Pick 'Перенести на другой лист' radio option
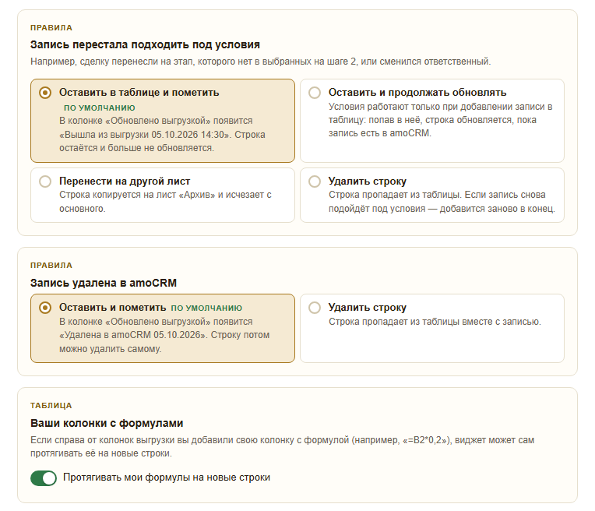This screenshot has width=595, height=511. [x=44, y=181]
